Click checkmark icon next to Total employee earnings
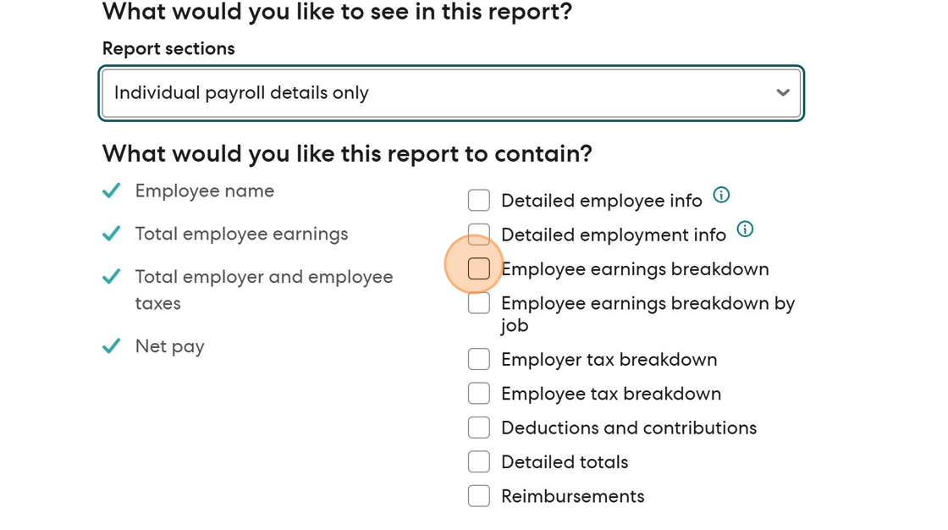 [111, 234]
